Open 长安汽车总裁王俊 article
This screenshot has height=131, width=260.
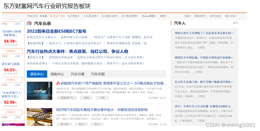pyautogui.click(x=204, y=82)
